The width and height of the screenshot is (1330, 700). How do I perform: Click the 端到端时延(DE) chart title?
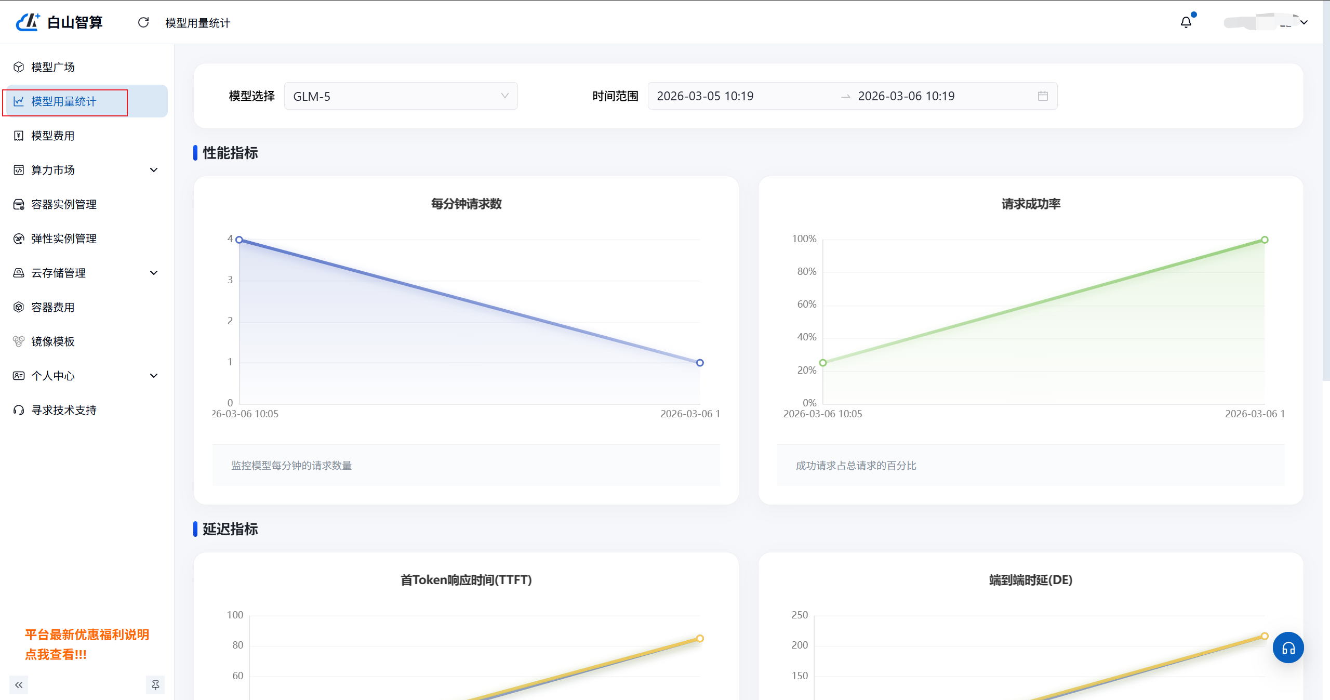pos(1031,580)
